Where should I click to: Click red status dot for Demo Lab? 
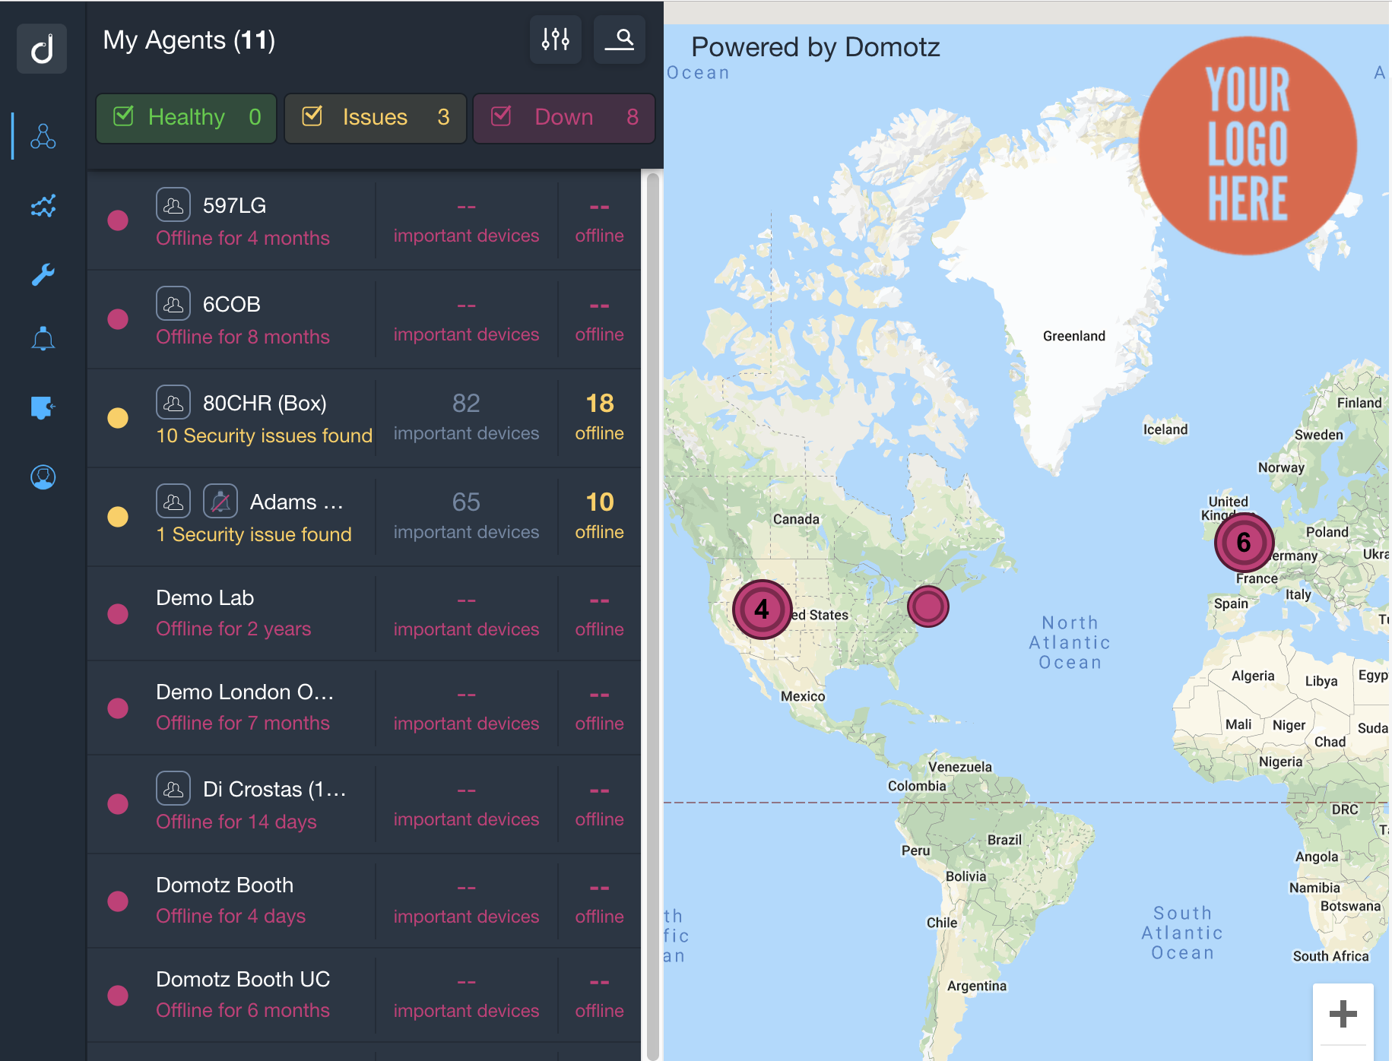118,614
